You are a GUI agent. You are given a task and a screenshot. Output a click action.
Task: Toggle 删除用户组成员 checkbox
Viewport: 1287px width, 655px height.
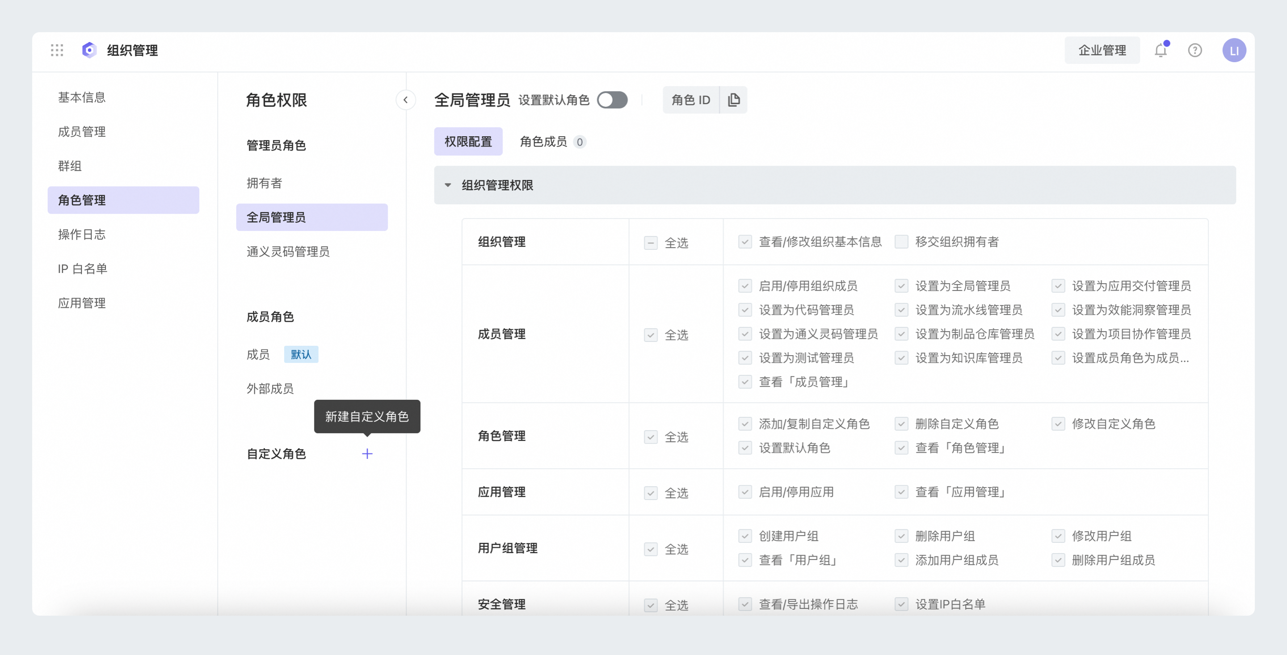[1058, 560]
